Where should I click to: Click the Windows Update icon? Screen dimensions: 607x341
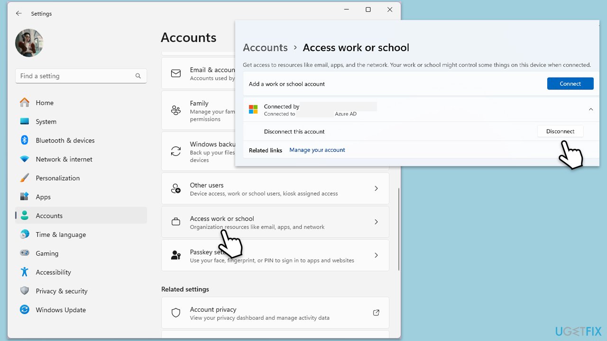coord(25,310)
